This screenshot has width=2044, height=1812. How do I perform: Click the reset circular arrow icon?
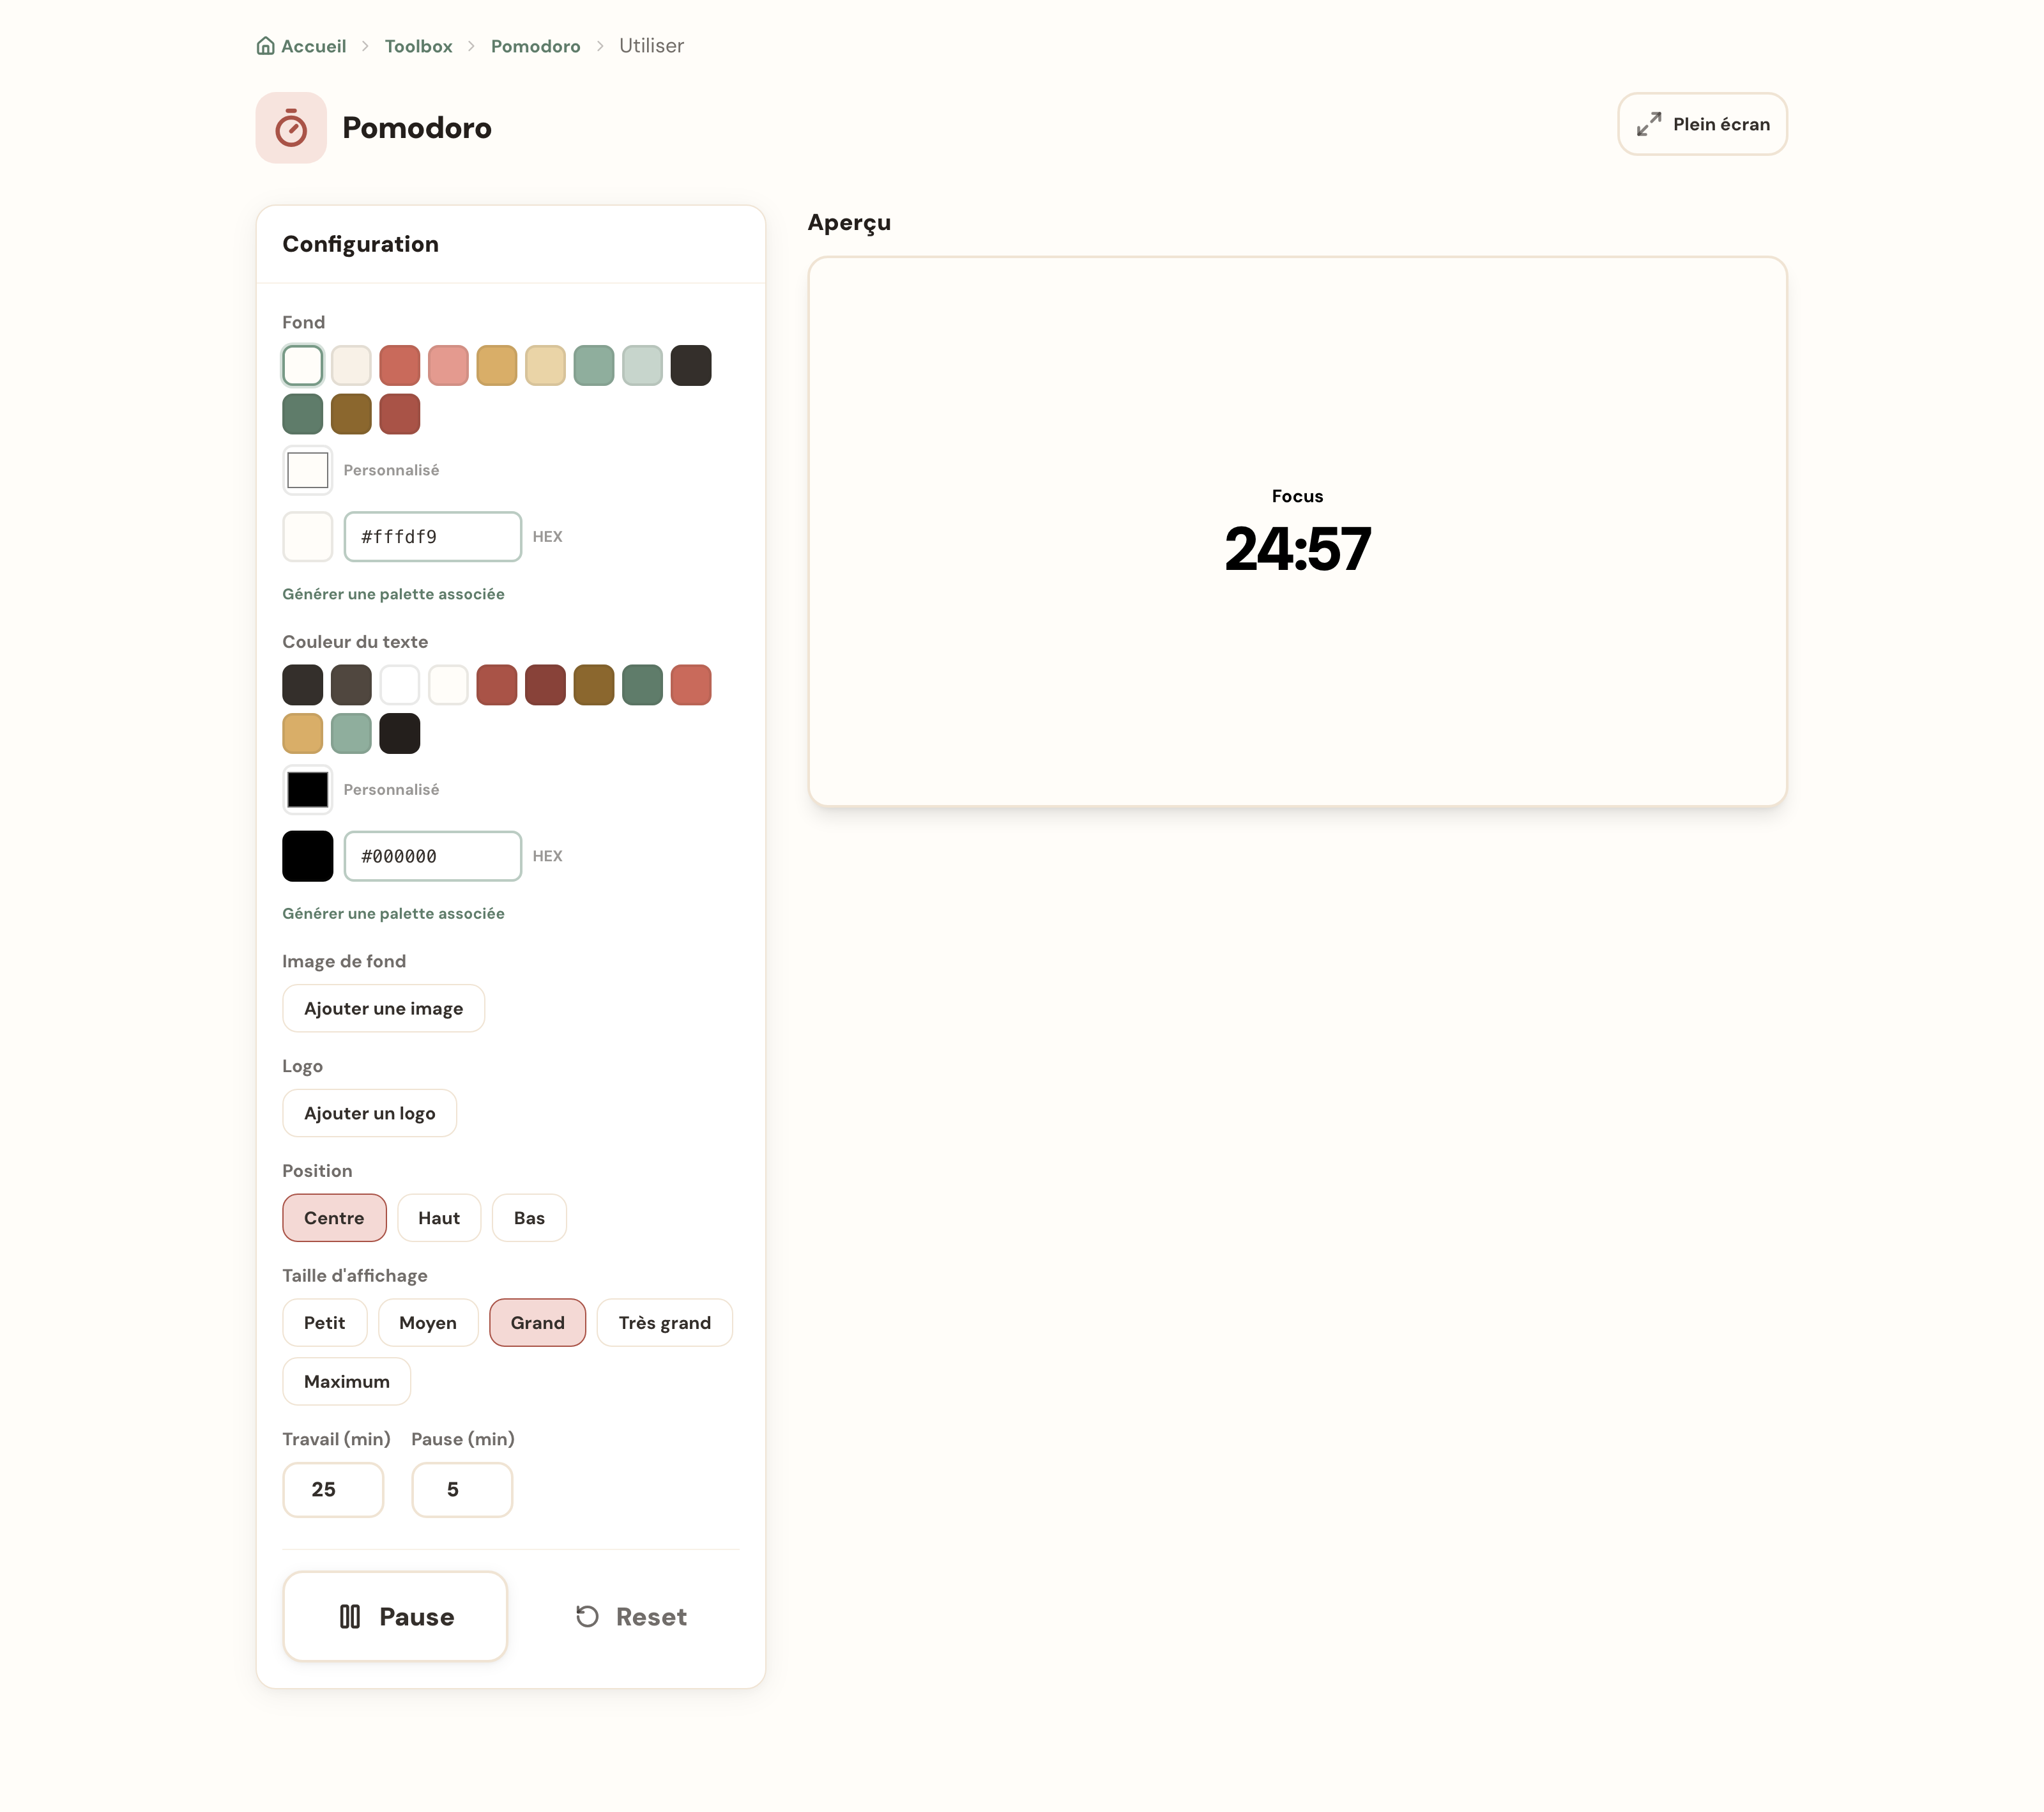587,1617
